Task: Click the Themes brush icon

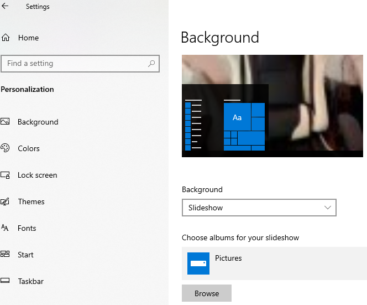Action: 5,201
